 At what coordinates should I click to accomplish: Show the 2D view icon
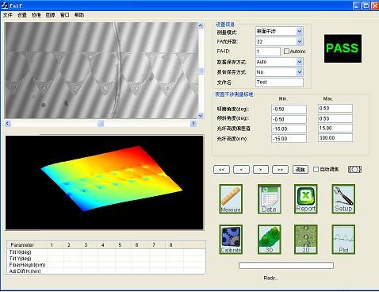306,240
